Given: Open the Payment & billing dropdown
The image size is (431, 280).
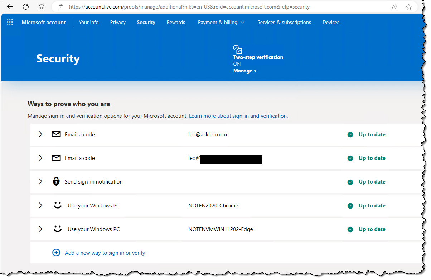Looking at the screenshot, I should pos(221,22).
